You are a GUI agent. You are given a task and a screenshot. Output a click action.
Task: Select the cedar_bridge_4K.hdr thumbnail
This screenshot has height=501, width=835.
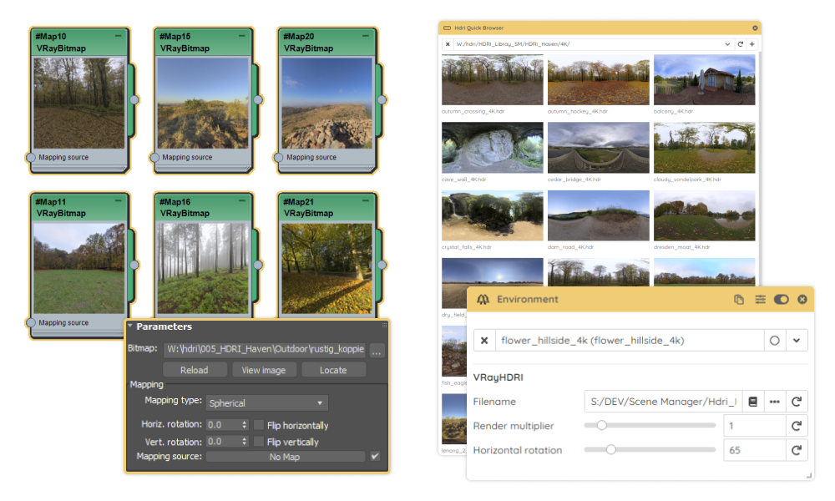click(x=598, y=148)
